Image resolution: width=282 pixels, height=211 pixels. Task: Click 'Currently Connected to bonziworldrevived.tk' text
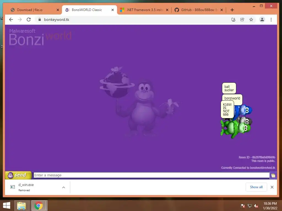click(248, 168)
